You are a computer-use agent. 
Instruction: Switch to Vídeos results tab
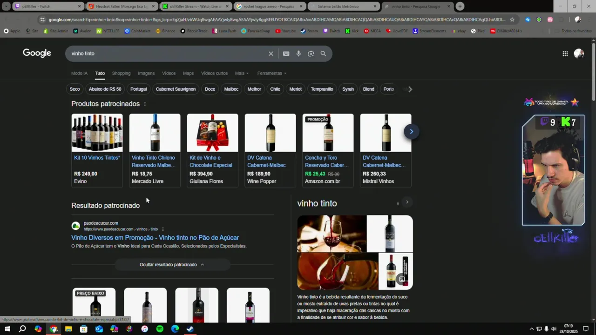pos(169,73)
